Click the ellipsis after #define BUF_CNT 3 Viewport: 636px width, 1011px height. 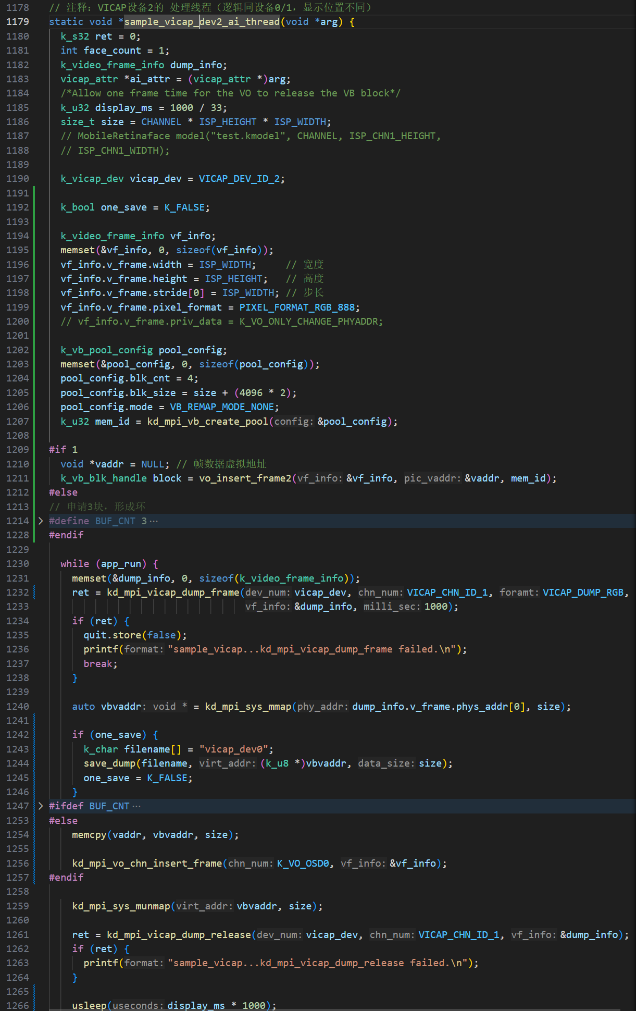pyautogui.click(x=154, y=521)
